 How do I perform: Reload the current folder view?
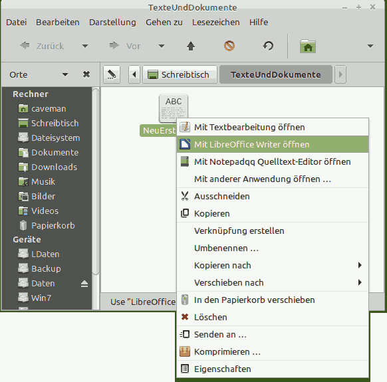tap(268, 46)
